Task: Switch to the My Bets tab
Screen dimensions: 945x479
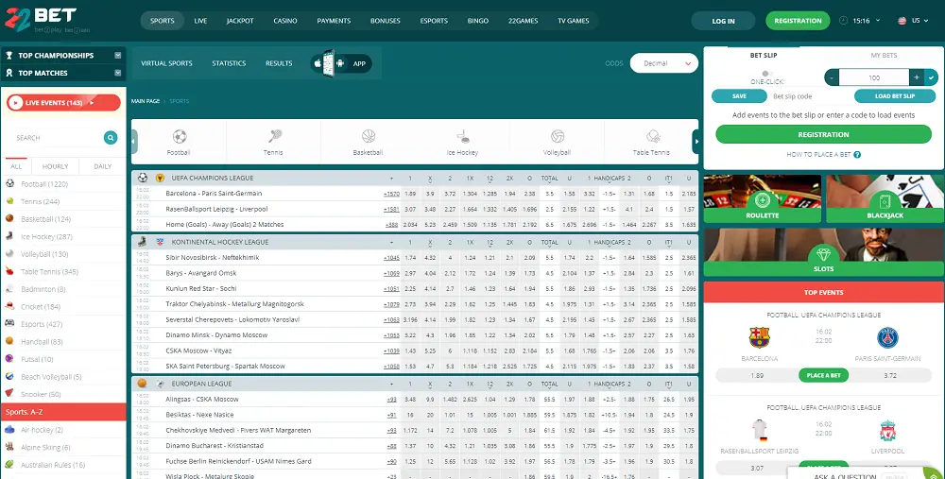Action: click(884, 56)
